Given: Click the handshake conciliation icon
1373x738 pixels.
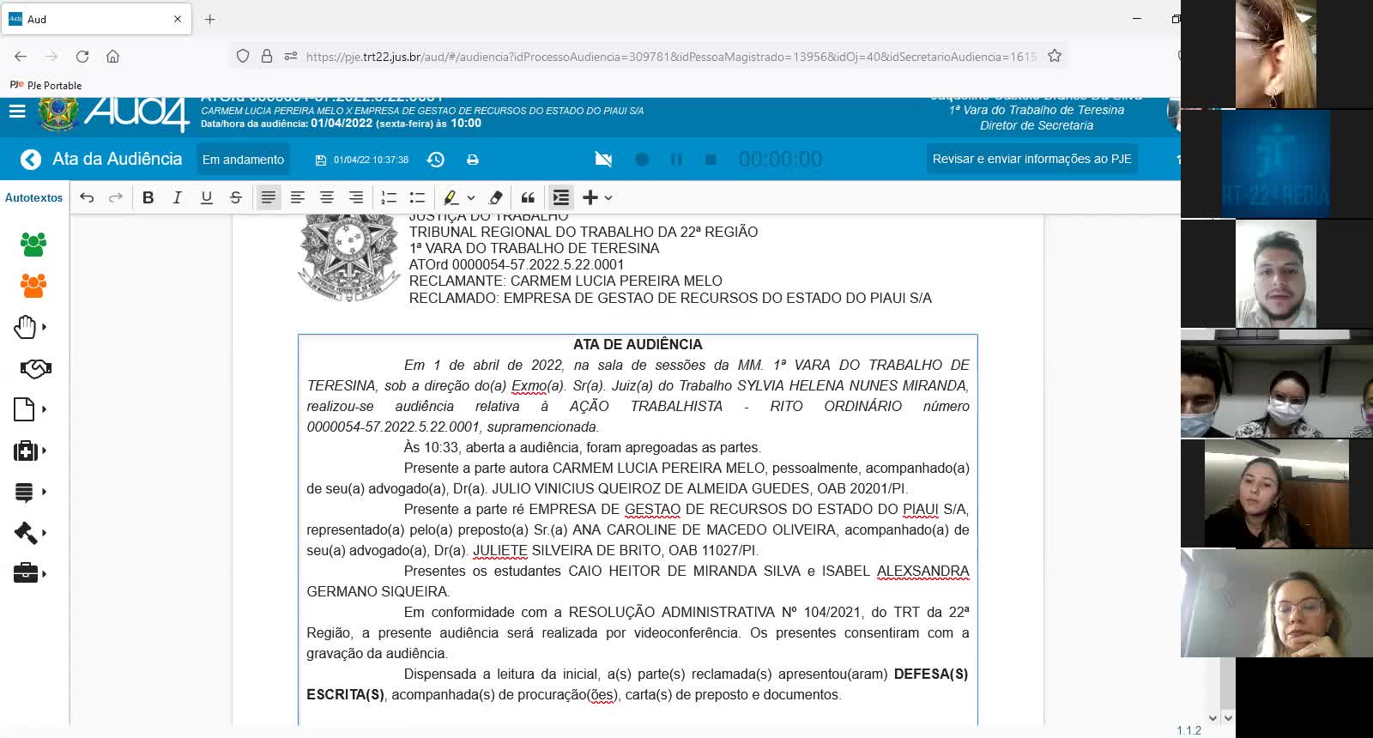Looking at the screenshot, I should [x=35, y=368].
